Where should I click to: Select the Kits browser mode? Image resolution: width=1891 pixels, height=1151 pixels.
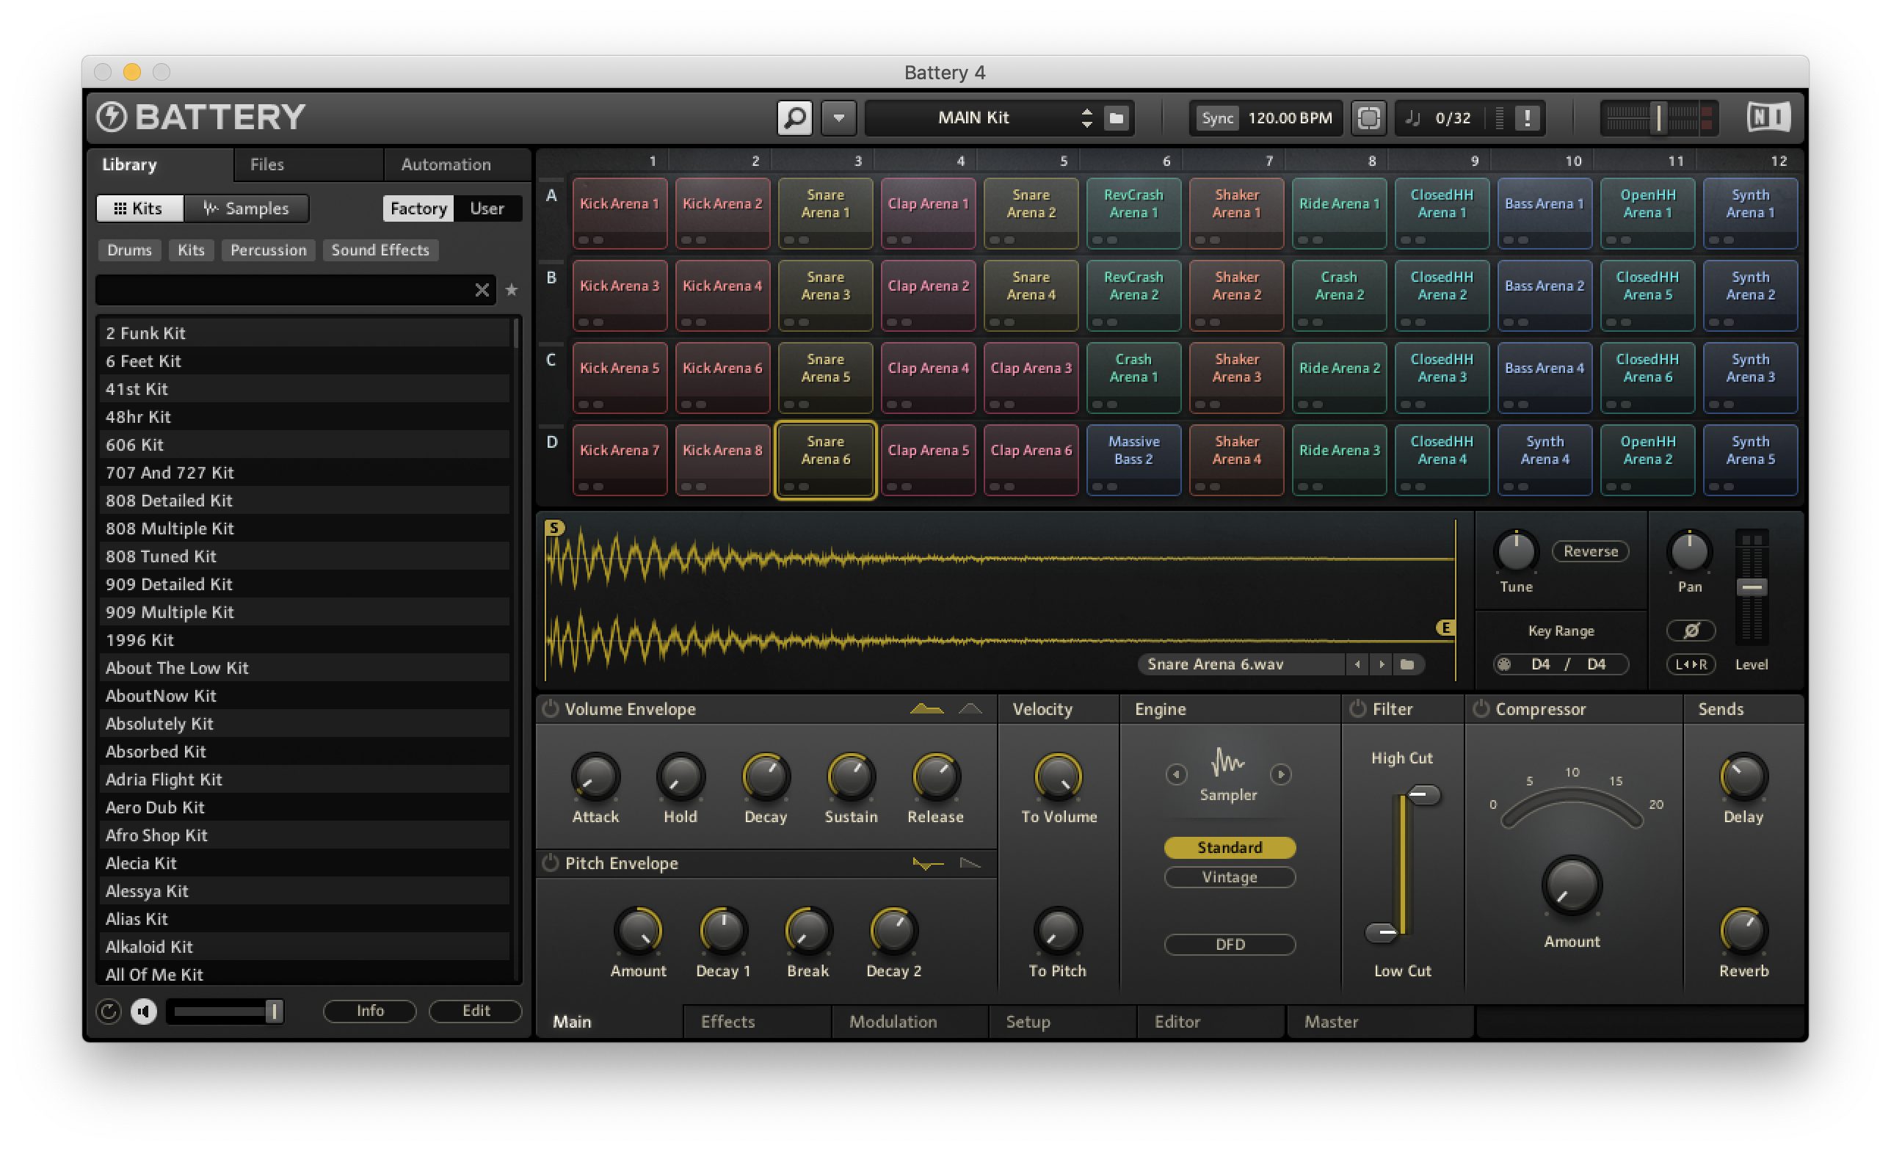[x=139, y=208]
